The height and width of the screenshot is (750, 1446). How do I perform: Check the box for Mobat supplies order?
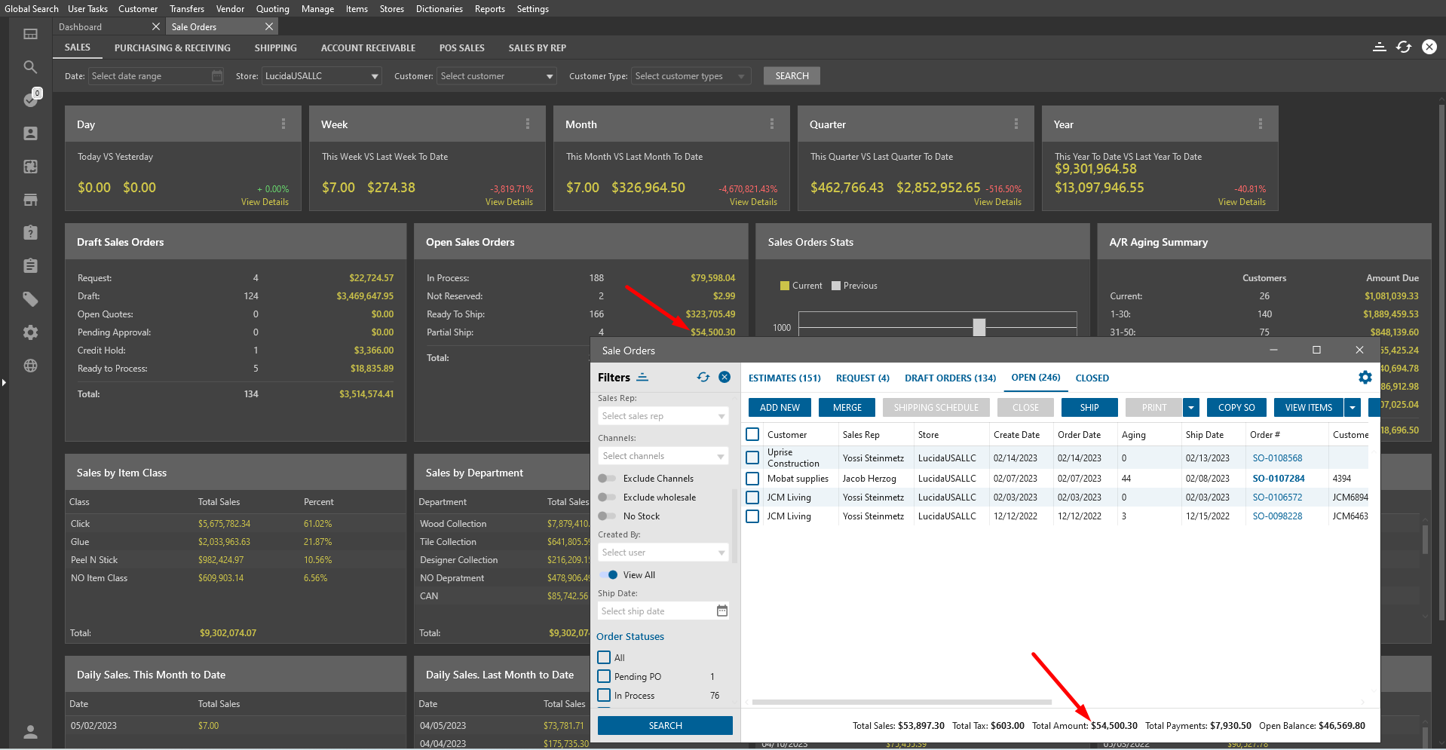[752, 479]
